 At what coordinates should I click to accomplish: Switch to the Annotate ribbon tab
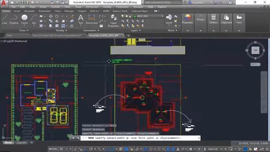(29, 11)
